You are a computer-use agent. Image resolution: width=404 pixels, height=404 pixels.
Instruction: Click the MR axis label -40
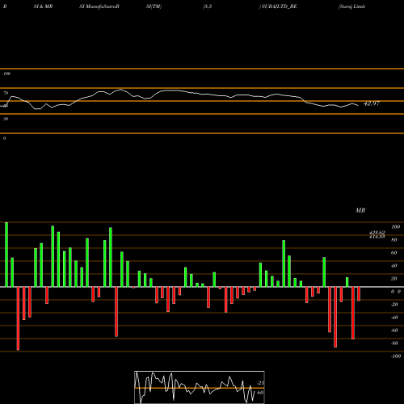point(394,318)
